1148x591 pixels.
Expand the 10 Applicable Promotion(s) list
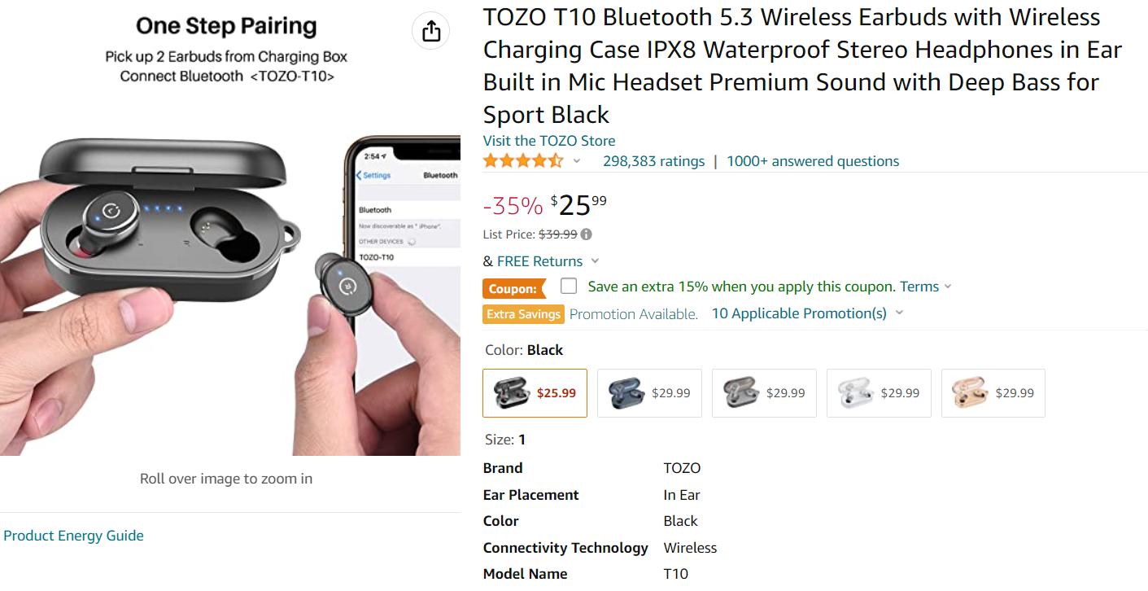[807, 313]
